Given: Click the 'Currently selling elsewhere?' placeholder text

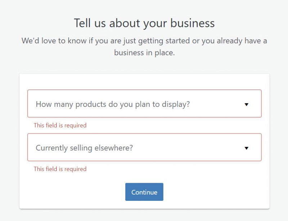Looking at the screenshot, I should tap(84, 148).
